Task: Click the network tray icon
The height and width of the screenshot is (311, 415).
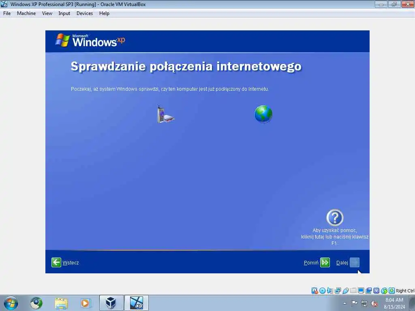Action: tap(364, 304)
